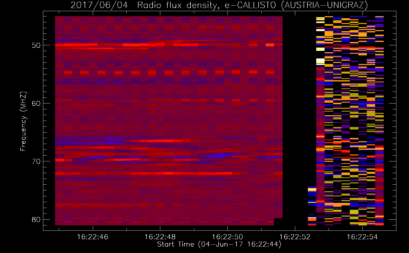This screenshot has width=409, height=253.
Task: Click the 50 frequency tick label
Action: pyautogui.click(x=36, y=45)
